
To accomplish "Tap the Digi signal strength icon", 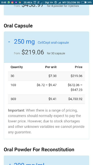I will (42, 2).
